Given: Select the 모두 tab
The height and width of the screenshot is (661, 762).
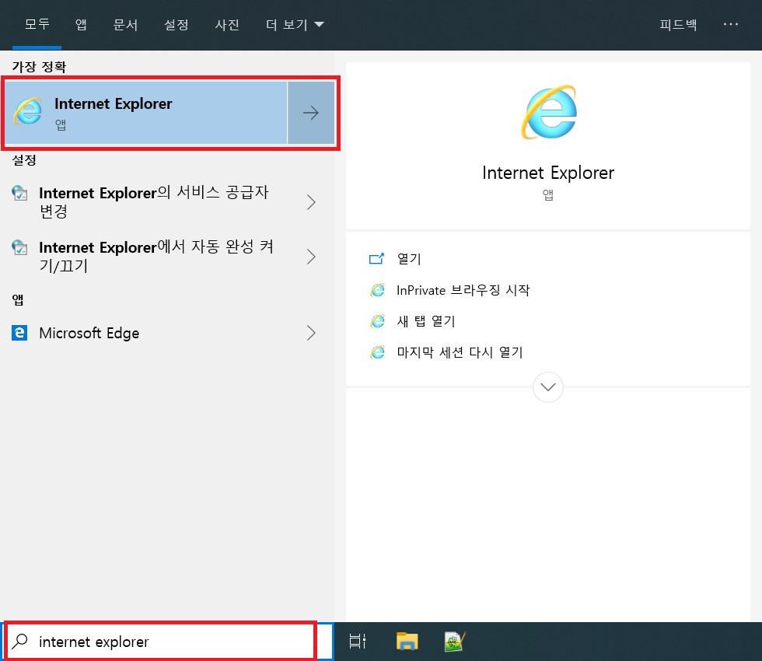Looking at the screenshot, I should click(37, 24).
